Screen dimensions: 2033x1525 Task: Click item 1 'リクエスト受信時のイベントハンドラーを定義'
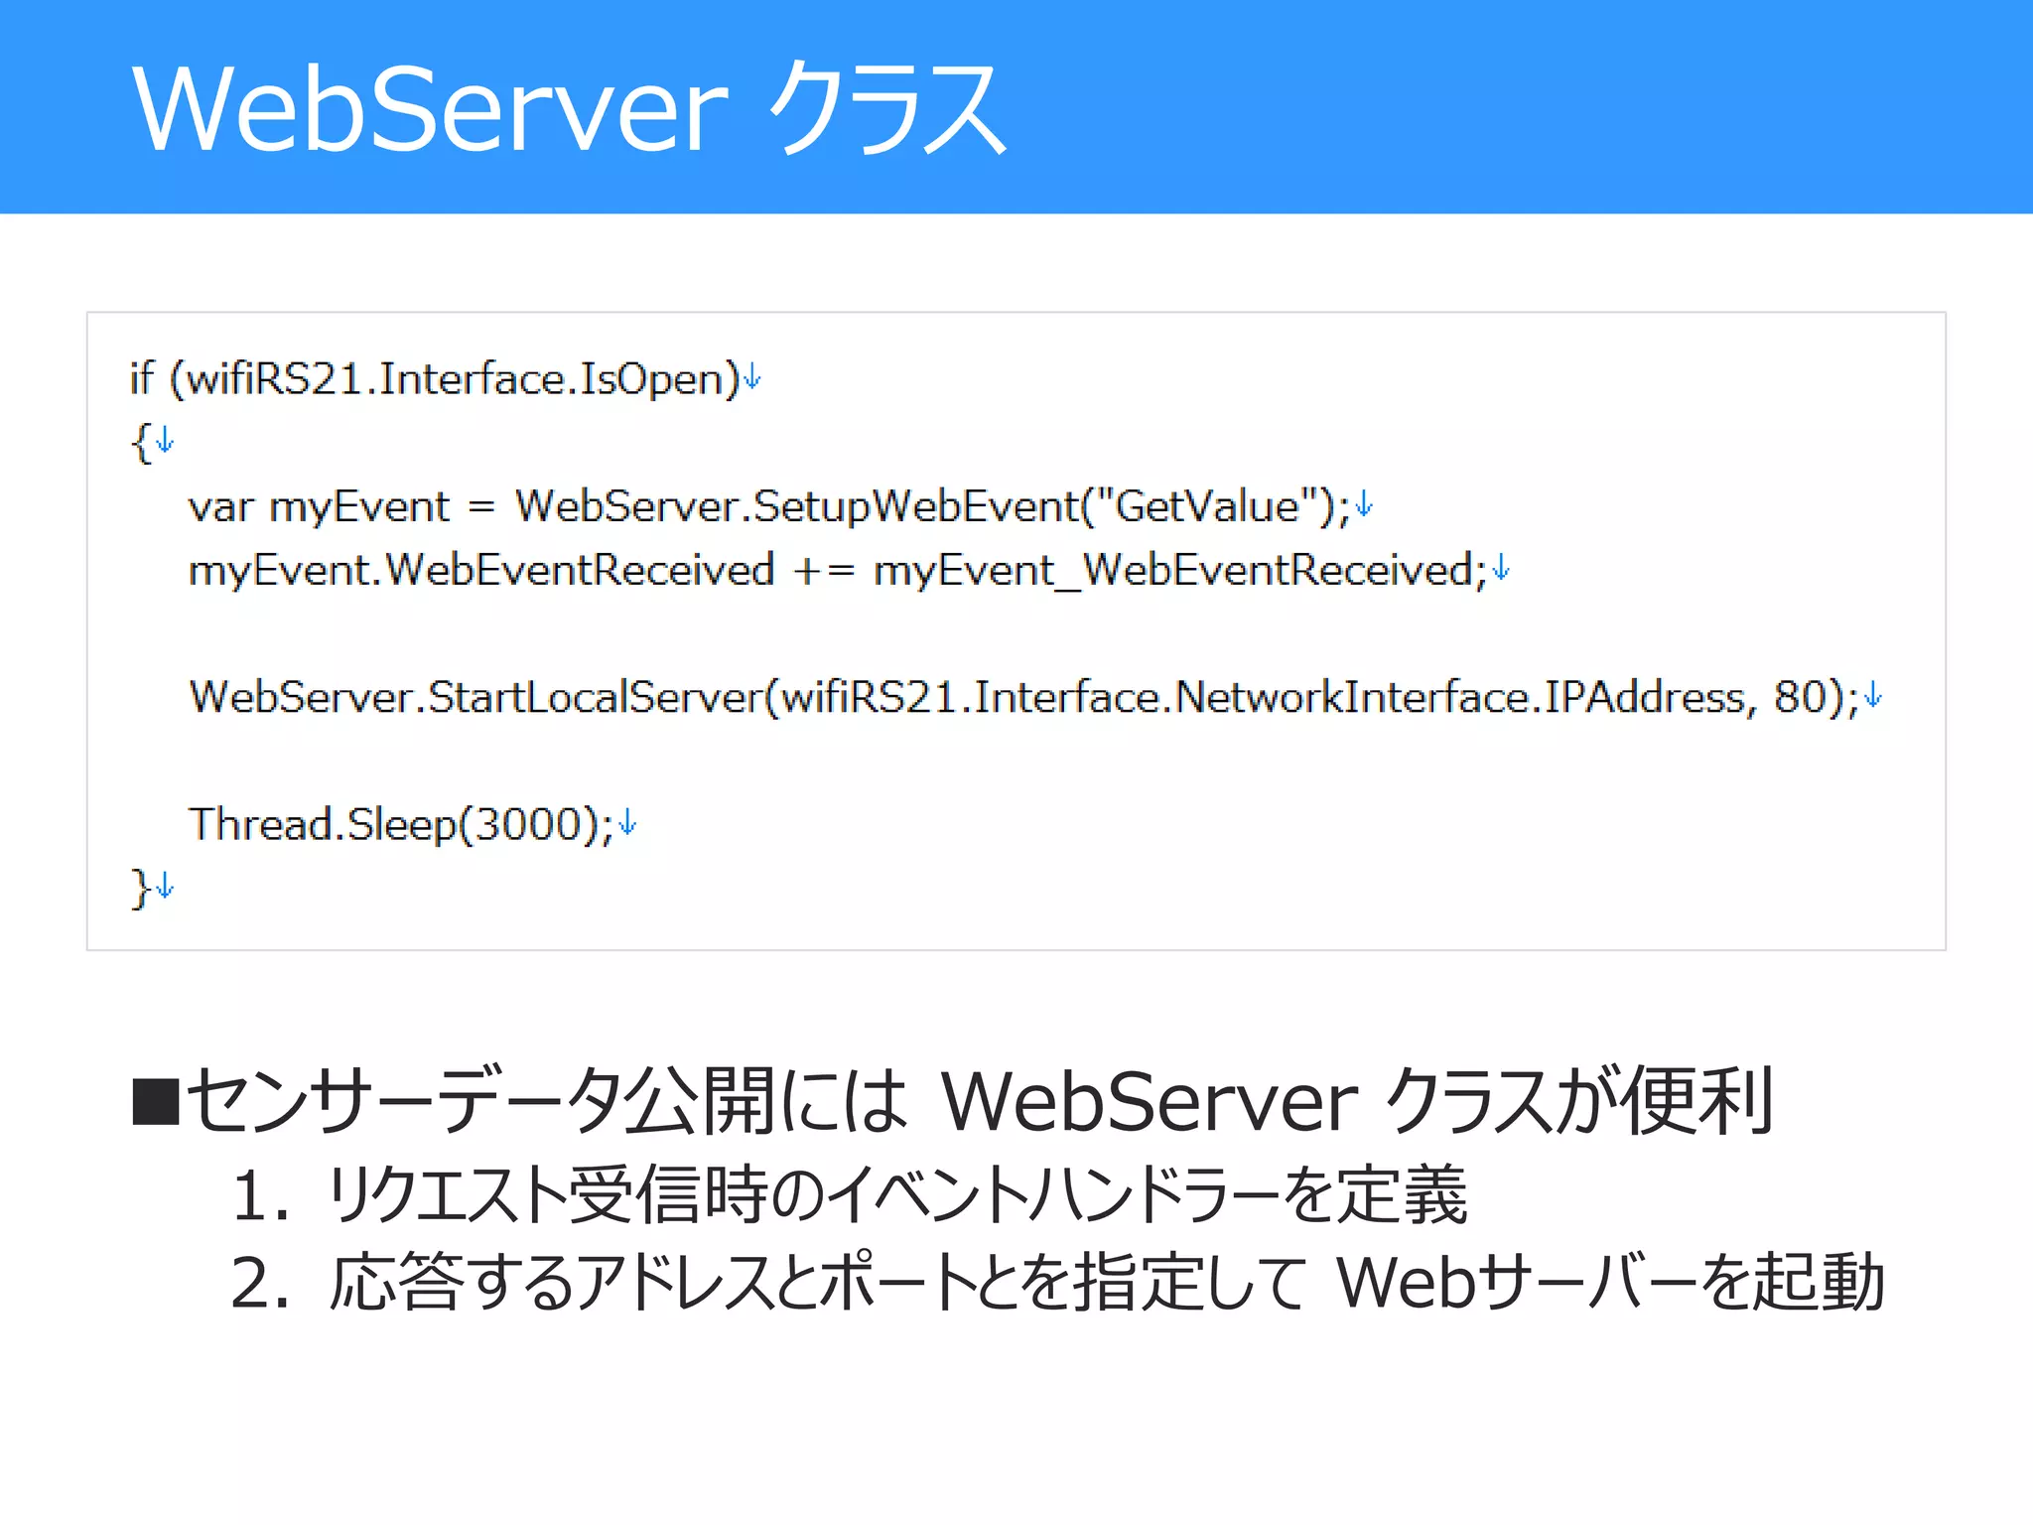(x=849, y=1194)
